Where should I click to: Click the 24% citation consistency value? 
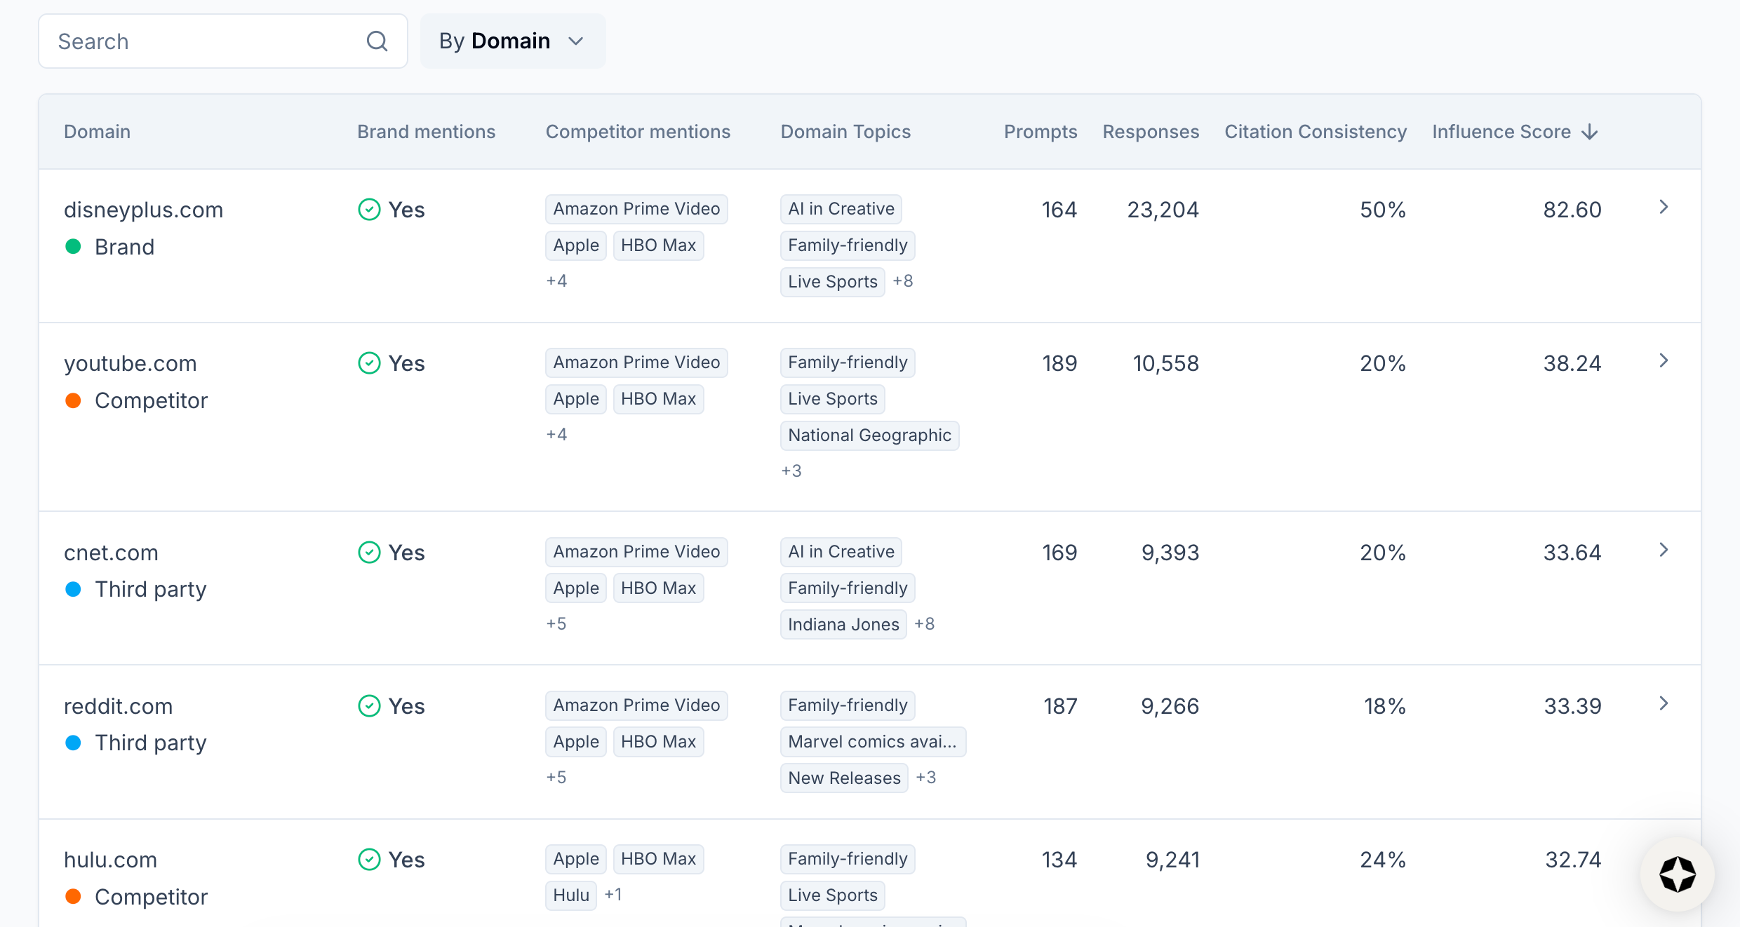click(x=1383, y=860)
